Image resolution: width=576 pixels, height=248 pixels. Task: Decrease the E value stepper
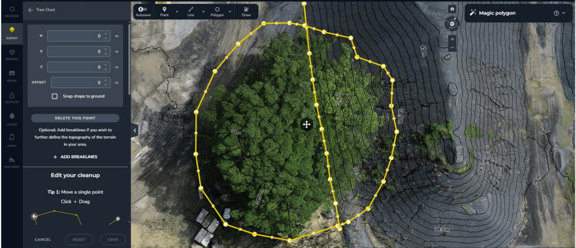tap(105, 53)
